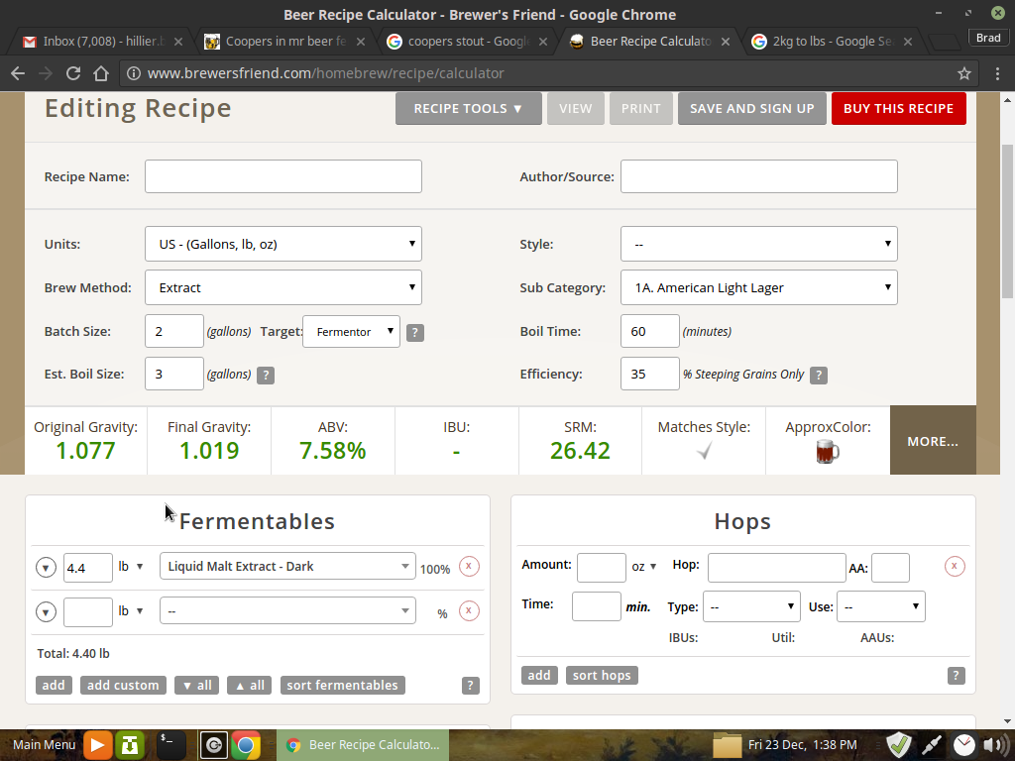Open the hop Use dropdown
The height and width of the screenshot is (761, 1015).
881,607
